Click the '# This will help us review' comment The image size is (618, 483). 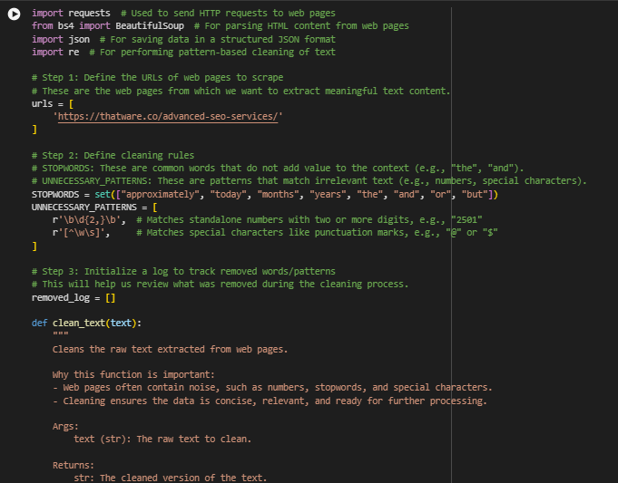tap(220, 285)
